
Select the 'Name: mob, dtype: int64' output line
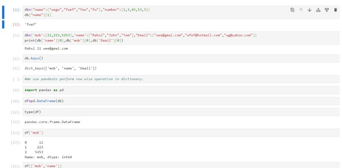point(48,157)
